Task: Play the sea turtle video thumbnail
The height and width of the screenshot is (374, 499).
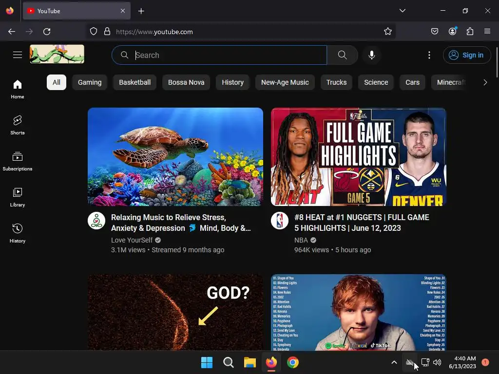Action: pos(175,157)
